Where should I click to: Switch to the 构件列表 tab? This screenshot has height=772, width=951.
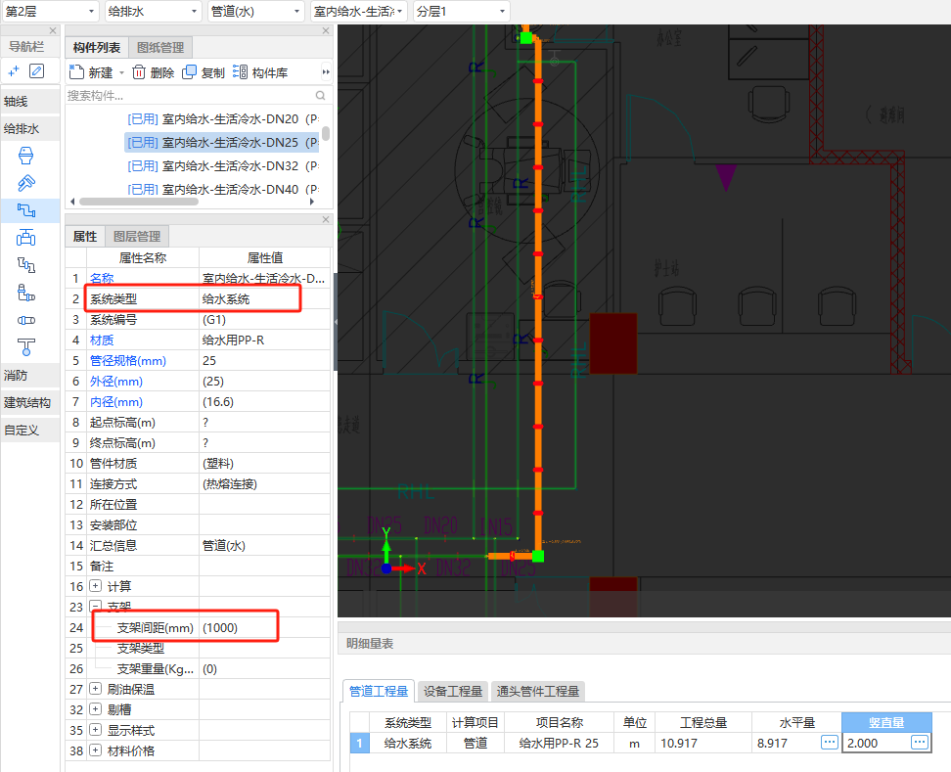(x=97, y=47)
